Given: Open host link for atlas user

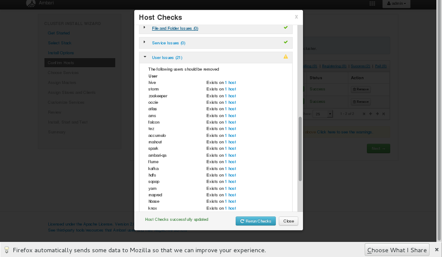Looking at the screenshot, I should (x=230, y=109).
